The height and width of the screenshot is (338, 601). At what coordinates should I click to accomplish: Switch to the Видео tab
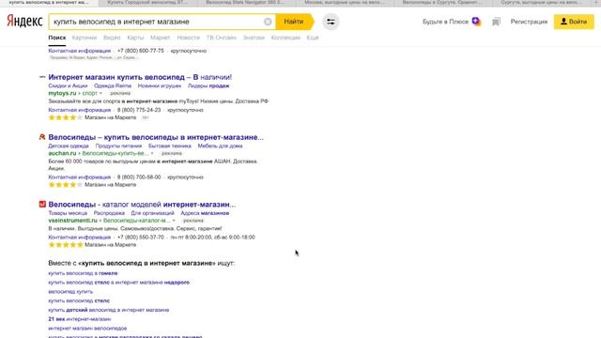112,38
